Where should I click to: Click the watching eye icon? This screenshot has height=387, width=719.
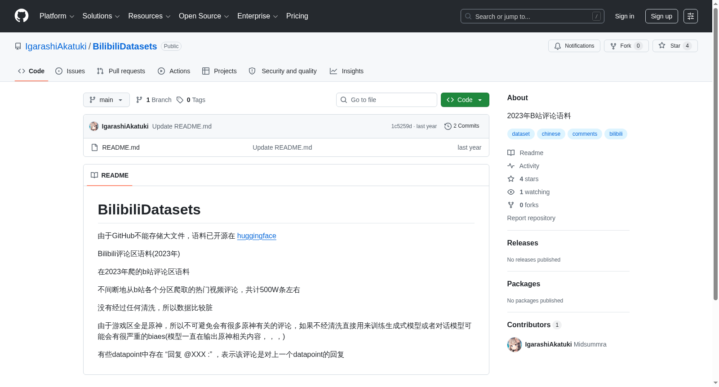click(511, 192)
